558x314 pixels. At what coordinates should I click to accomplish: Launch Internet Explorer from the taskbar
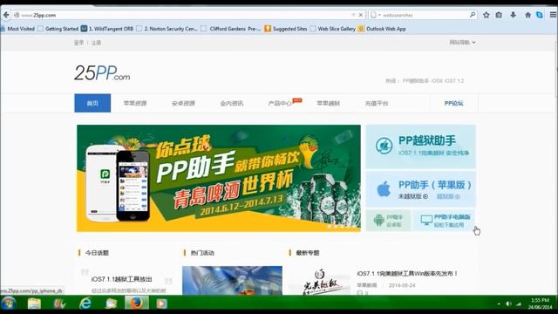(x=85, y=304)
